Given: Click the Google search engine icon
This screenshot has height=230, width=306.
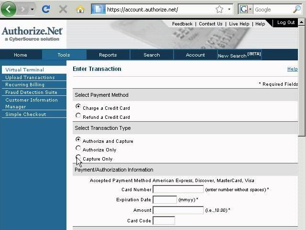Looking at the screenshot, I should 243,9.
